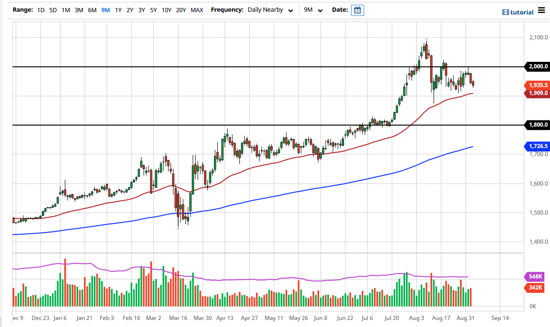The width and height of the screenshot is (550, 327).
Task: Show the MAX range
Action: [197, 10]
